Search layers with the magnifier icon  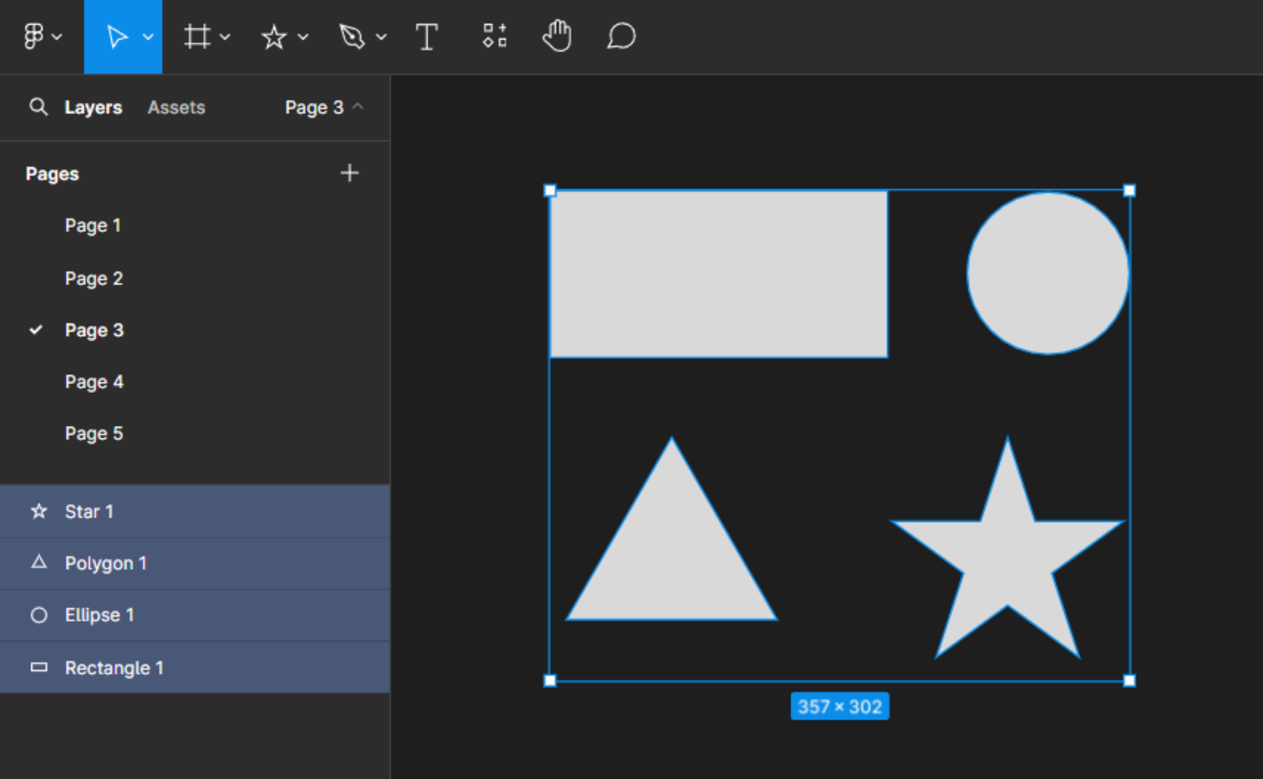(x=38, y=107)
